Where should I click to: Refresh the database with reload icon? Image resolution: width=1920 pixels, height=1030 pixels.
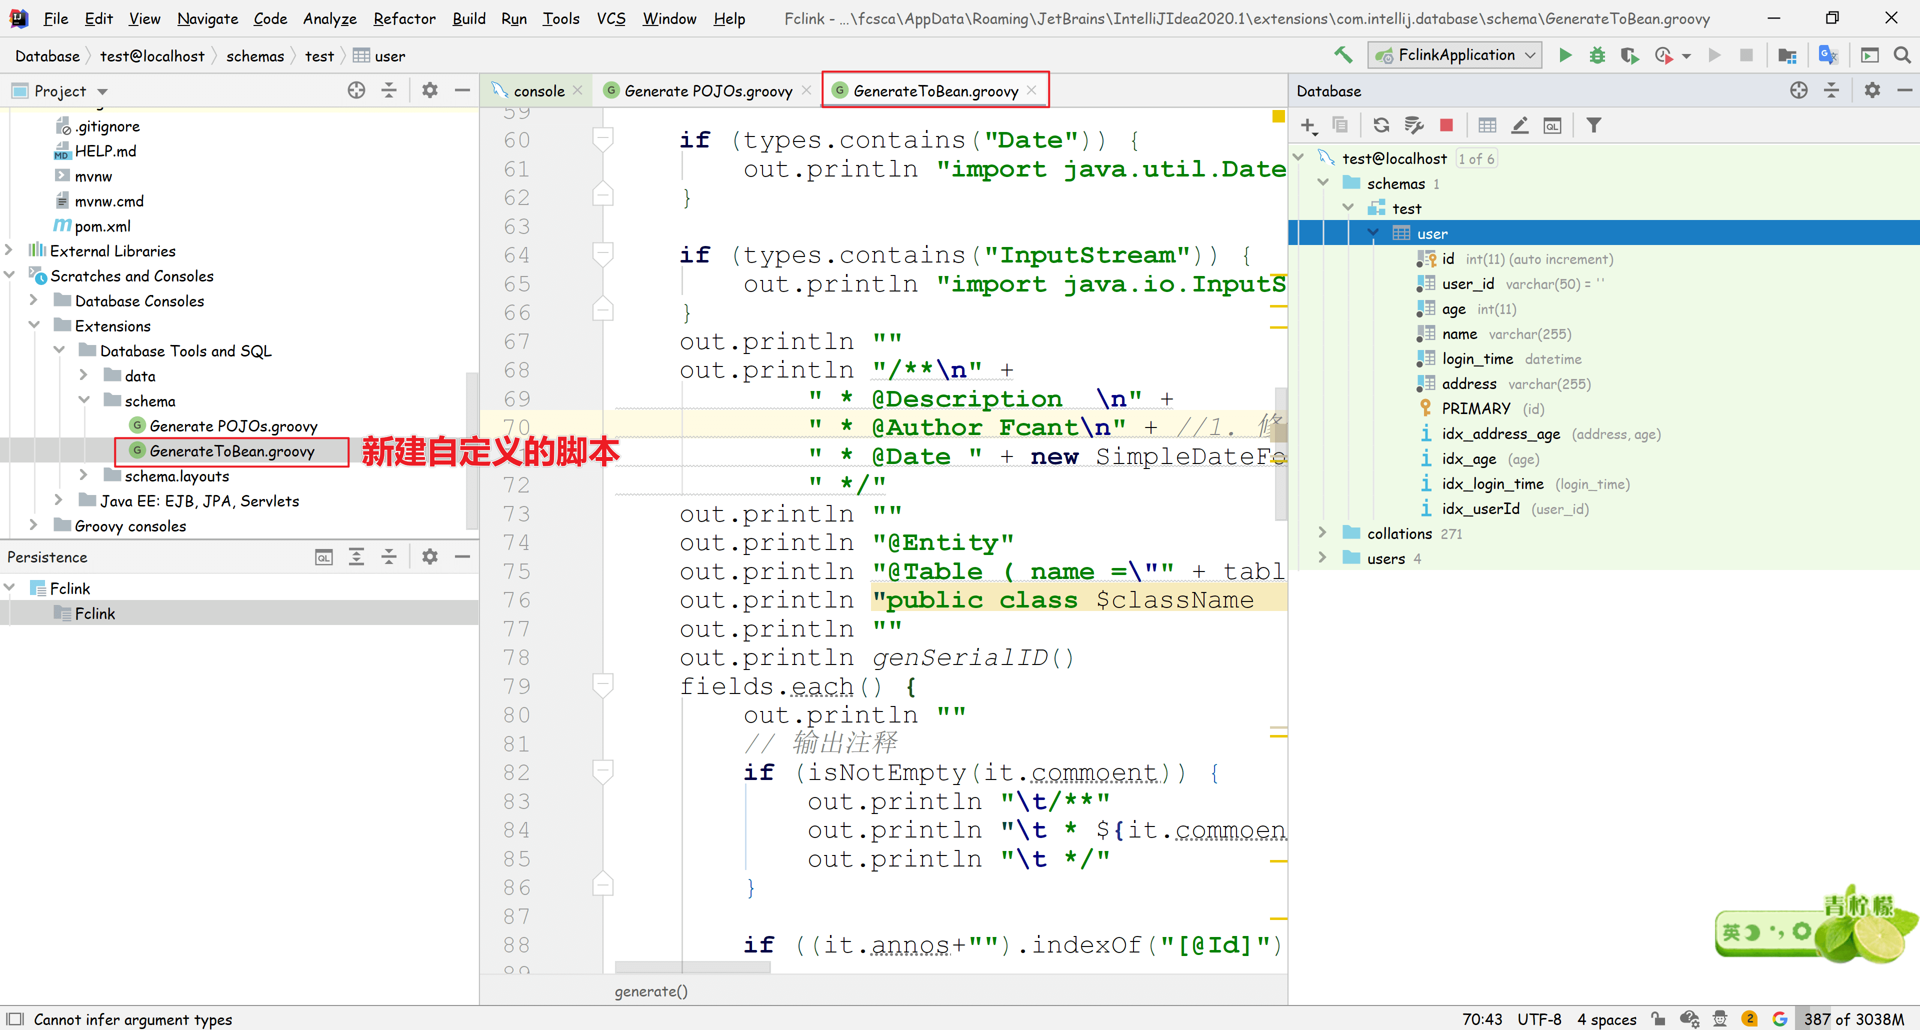(x=1381, y=125)
